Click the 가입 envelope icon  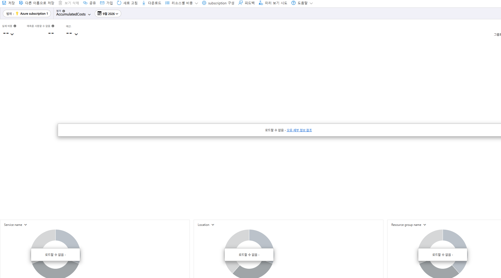[102, 3]
